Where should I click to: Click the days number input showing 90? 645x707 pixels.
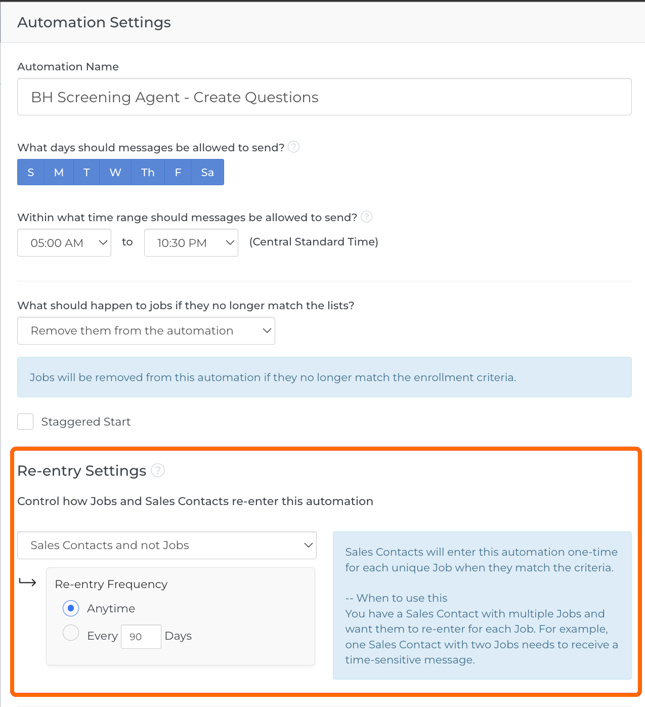(x=141, y=637)
